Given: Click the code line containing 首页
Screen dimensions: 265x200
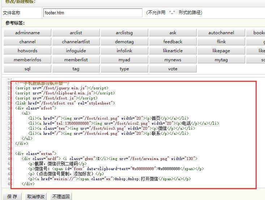Looking at the screenshot, I should 108,118.
